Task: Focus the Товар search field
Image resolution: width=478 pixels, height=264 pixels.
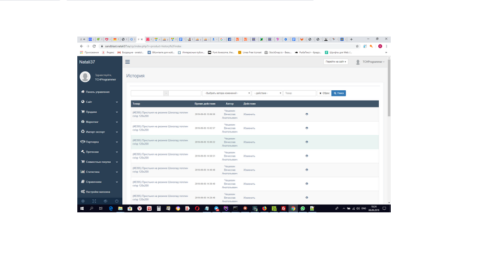Action: click(x=299, y=93)
